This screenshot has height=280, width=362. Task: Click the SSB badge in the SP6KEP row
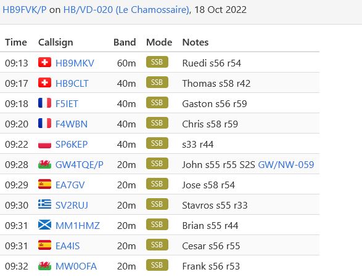tap(157, 143)
